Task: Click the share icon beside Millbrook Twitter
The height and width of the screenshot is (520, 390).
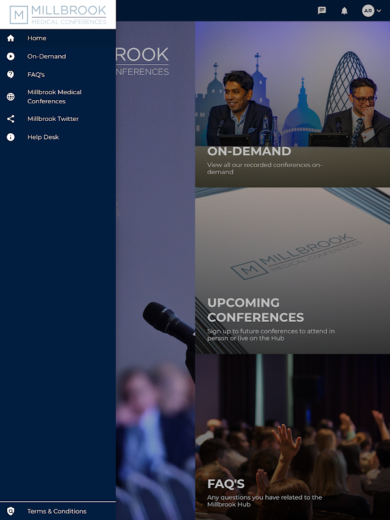Action: click(x=10, y=119)
